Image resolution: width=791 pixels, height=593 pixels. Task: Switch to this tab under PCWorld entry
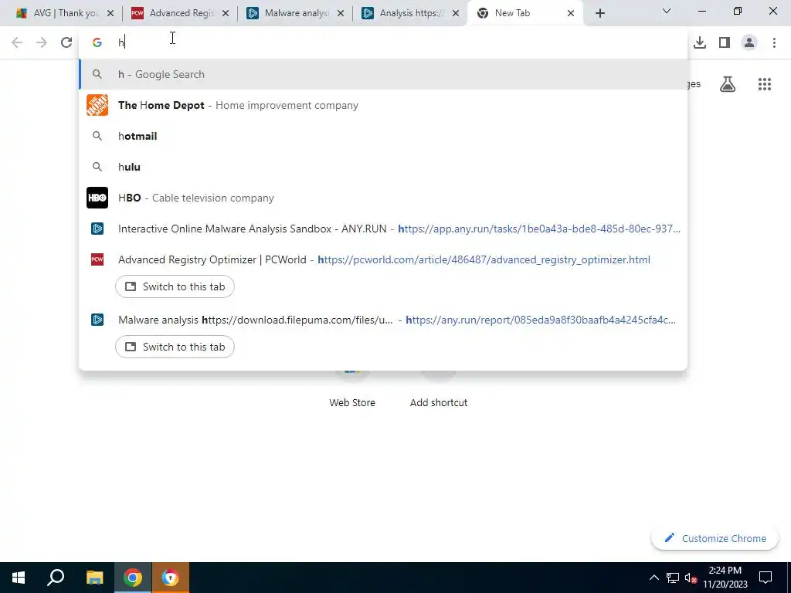(175, 286)
